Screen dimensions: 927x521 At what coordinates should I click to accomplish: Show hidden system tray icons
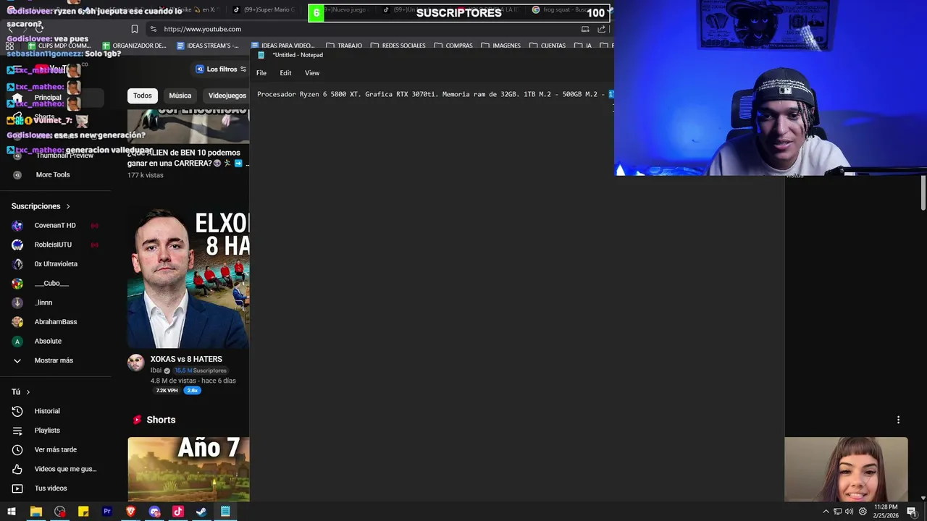pyautogui.click(x=826, y=512)
